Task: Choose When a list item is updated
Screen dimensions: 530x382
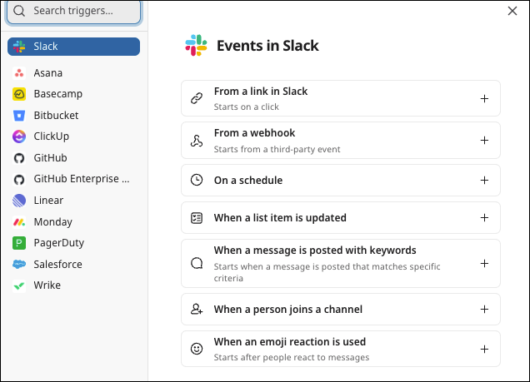Action: pos(341,218)
